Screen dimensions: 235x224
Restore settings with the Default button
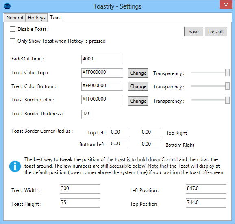pyautogui.click(x=216, y=31)
